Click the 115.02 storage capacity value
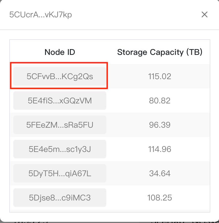This screenshot has width=219, height=223. pos(160,77)
